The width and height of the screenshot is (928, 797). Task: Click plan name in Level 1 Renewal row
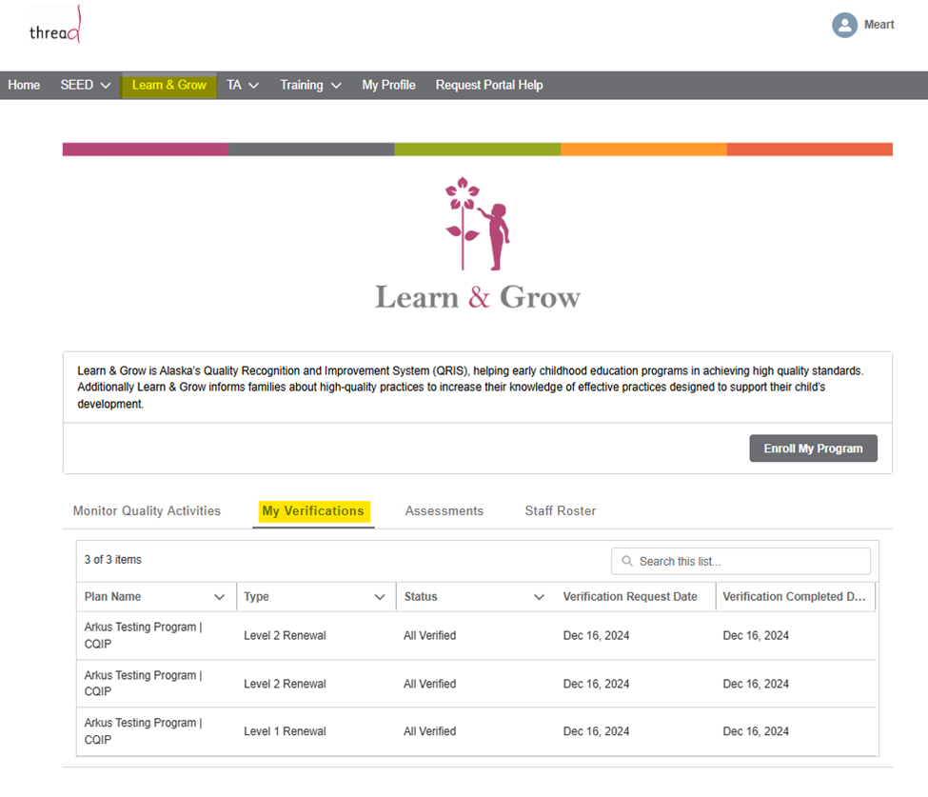tap(143, 731)
